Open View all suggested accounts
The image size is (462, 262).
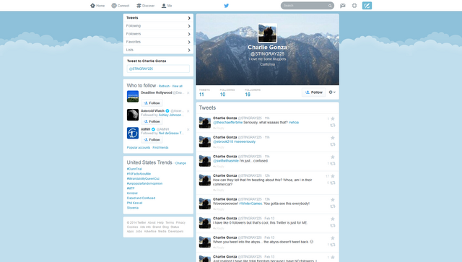tap(177, 86)
